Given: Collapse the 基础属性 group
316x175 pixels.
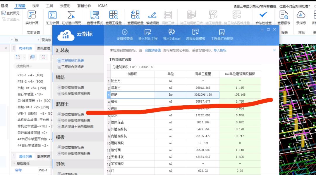Looking at the screenshot, I should 14,163.
